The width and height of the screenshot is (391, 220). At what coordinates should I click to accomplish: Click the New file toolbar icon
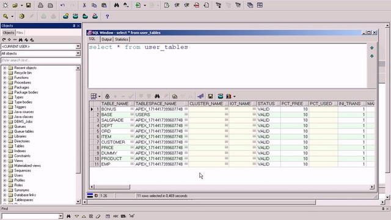[x=5, y=5]
